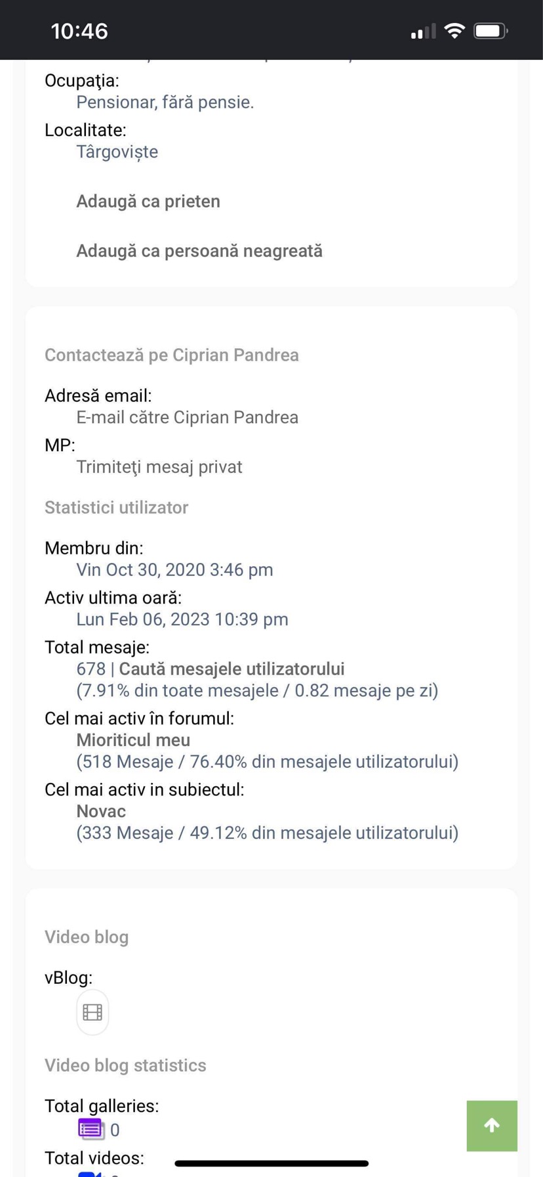Image resolution: width=543 pixels, height=1177 pixels.
Task: Tap the Wi-Fi icon in status bar
Action: click(x=454, y=31)
